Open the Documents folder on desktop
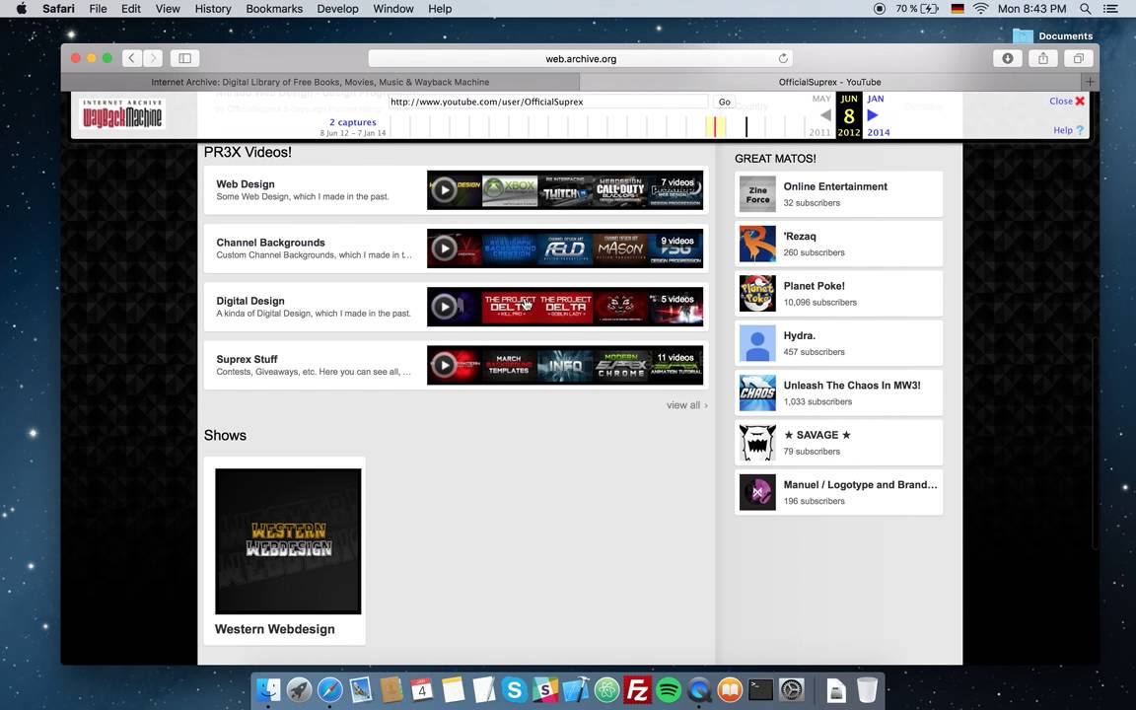Image resolution: width=1136 pixels, height=710 pixels. tap(1053, 35)
